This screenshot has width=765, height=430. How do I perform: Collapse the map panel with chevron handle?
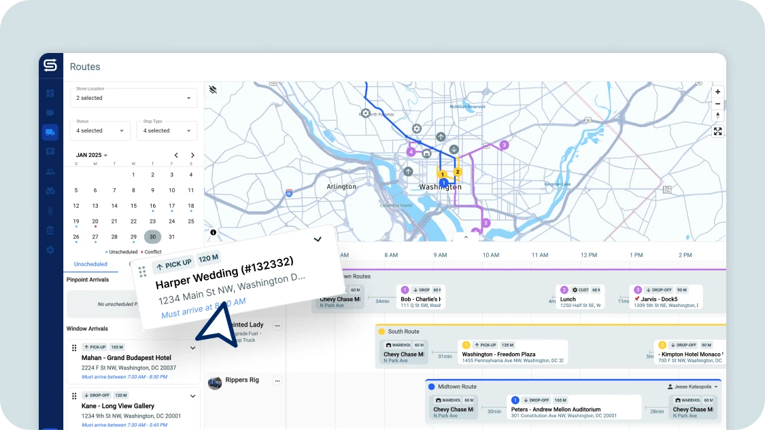[x=466, y=238]
